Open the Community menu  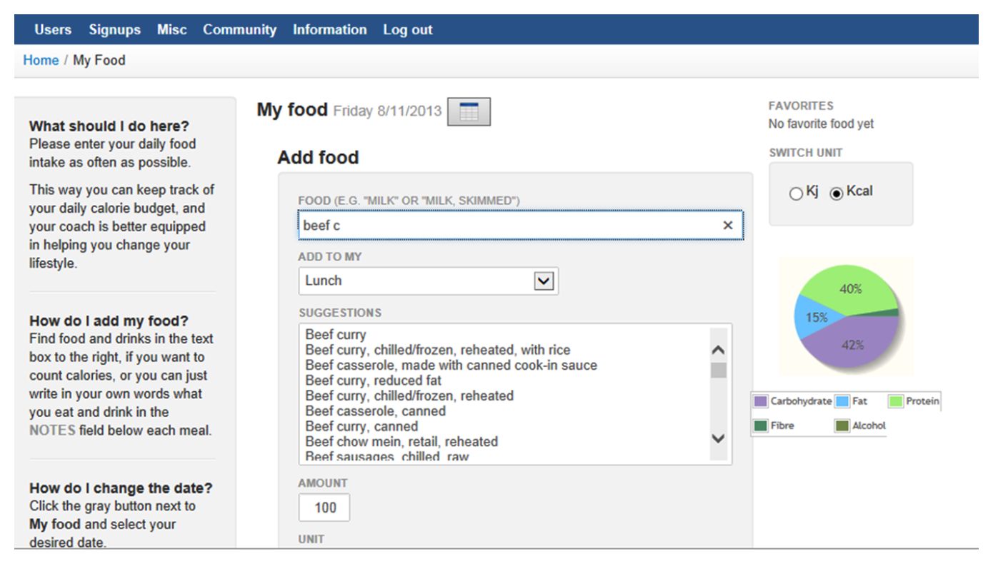click(x=239, y=30)
